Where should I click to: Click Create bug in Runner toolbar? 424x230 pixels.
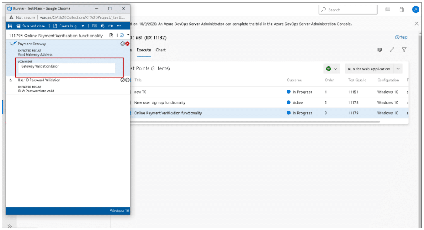pos(65,26)
